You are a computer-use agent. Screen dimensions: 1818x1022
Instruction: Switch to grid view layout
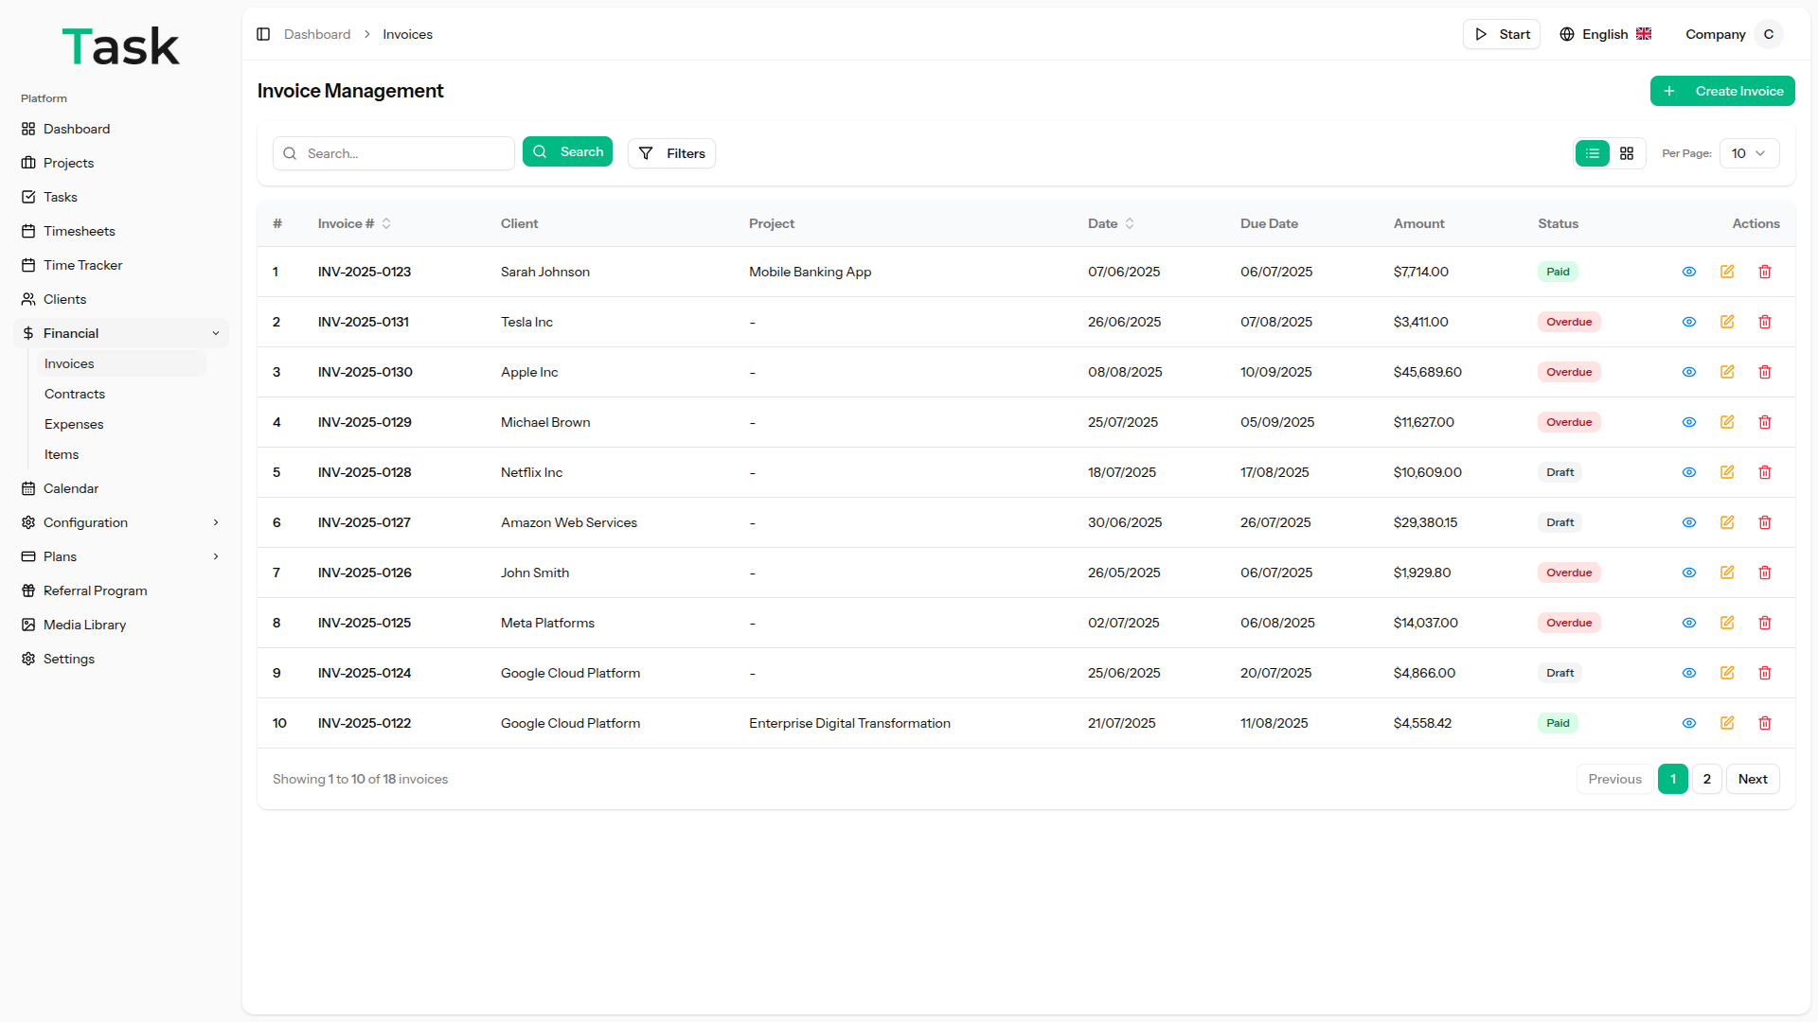pos(1626,153)
